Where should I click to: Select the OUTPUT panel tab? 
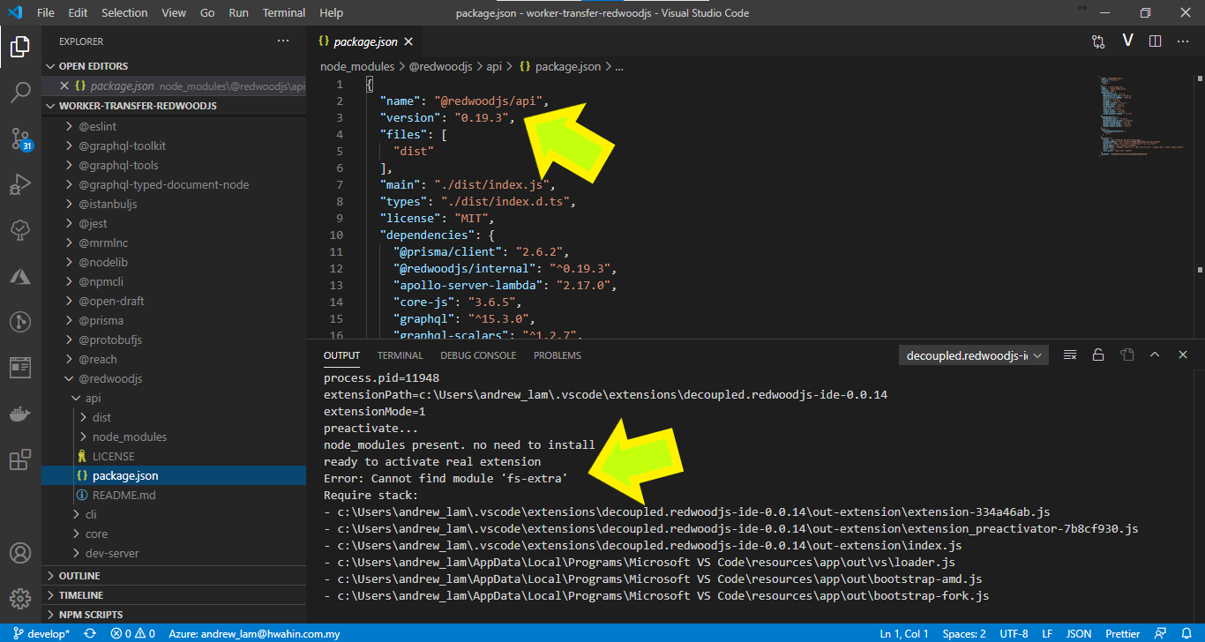[x=341, y=355]
